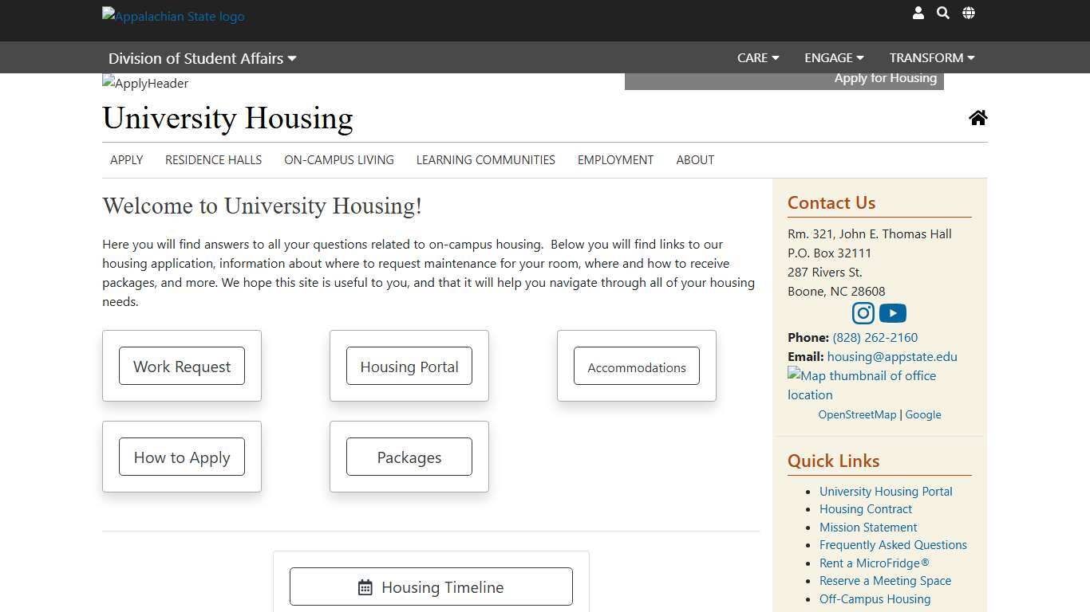Follow the Frequently Asked Questions link
This screenshot has height=612, width=1090.
893,544
